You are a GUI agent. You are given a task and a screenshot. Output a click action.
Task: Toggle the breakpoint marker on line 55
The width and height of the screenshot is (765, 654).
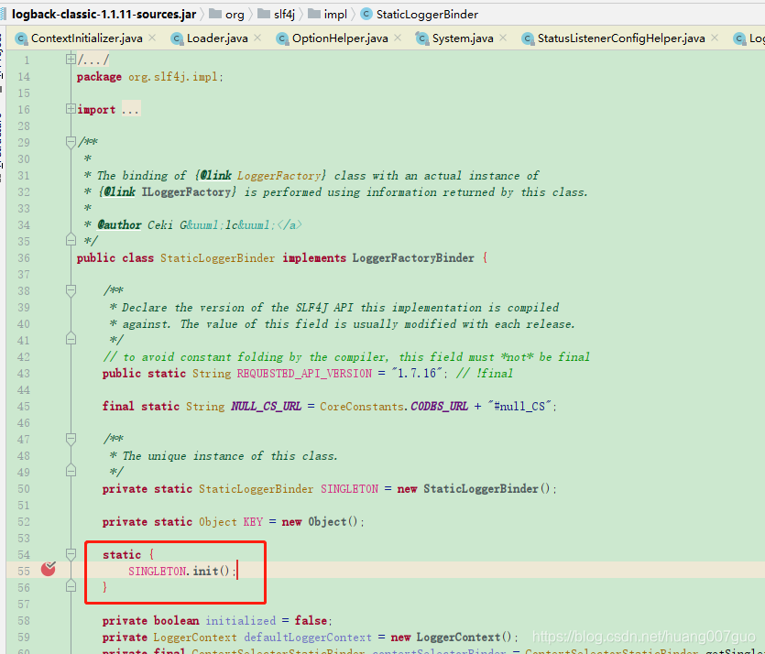48,569
